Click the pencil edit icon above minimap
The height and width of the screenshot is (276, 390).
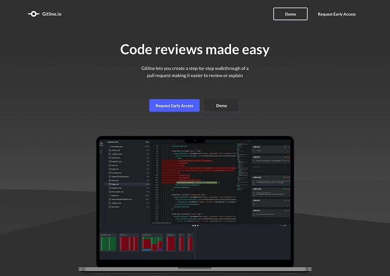(x=248, y=142)
